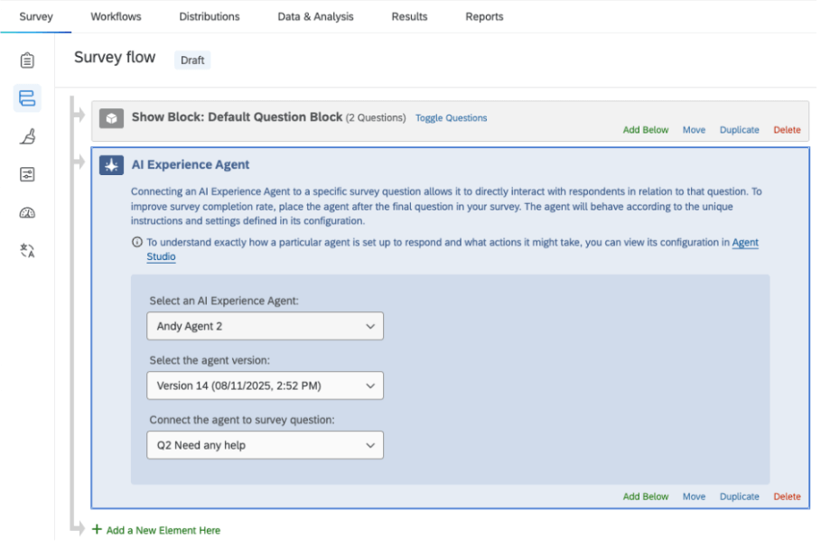
Task: Duplicate the Default Question Block
Action: coord(739,130)
